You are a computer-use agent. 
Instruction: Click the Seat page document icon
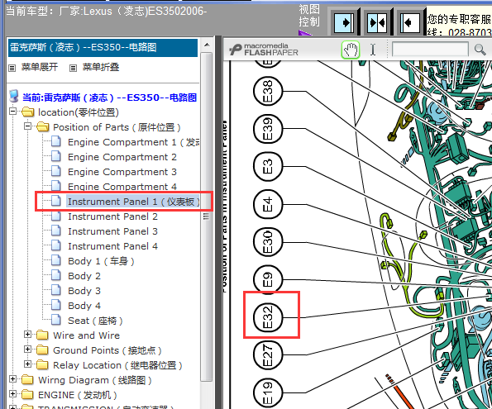click(x=56, y=320)
